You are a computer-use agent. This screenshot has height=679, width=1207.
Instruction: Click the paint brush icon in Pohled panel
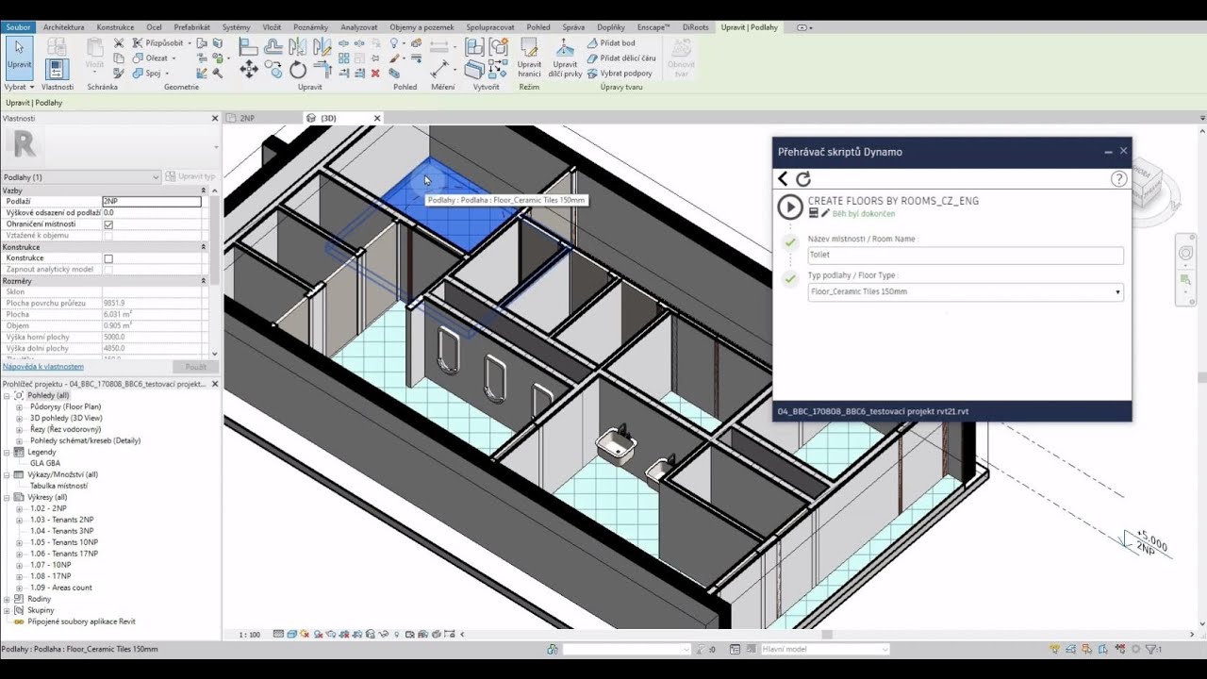point(394,58)
